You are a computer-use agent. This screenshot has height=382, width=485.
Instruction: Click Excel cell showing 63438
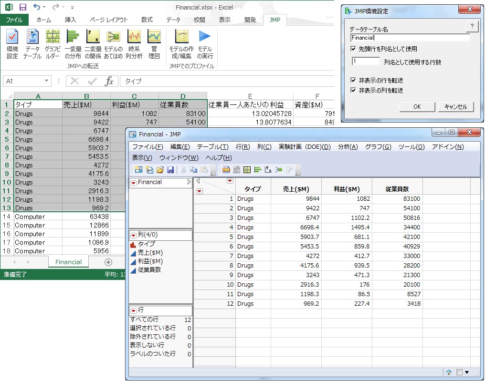coord(86,217)
